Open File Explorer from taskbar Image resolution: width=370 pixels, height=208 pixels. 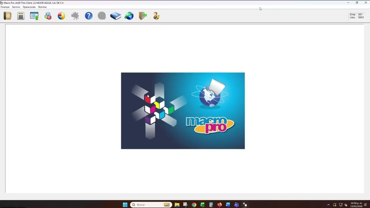[177, 205]
